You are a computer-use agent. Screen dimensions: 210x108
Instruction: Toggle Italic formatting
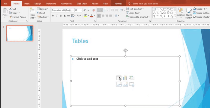[x=57, y=16]
